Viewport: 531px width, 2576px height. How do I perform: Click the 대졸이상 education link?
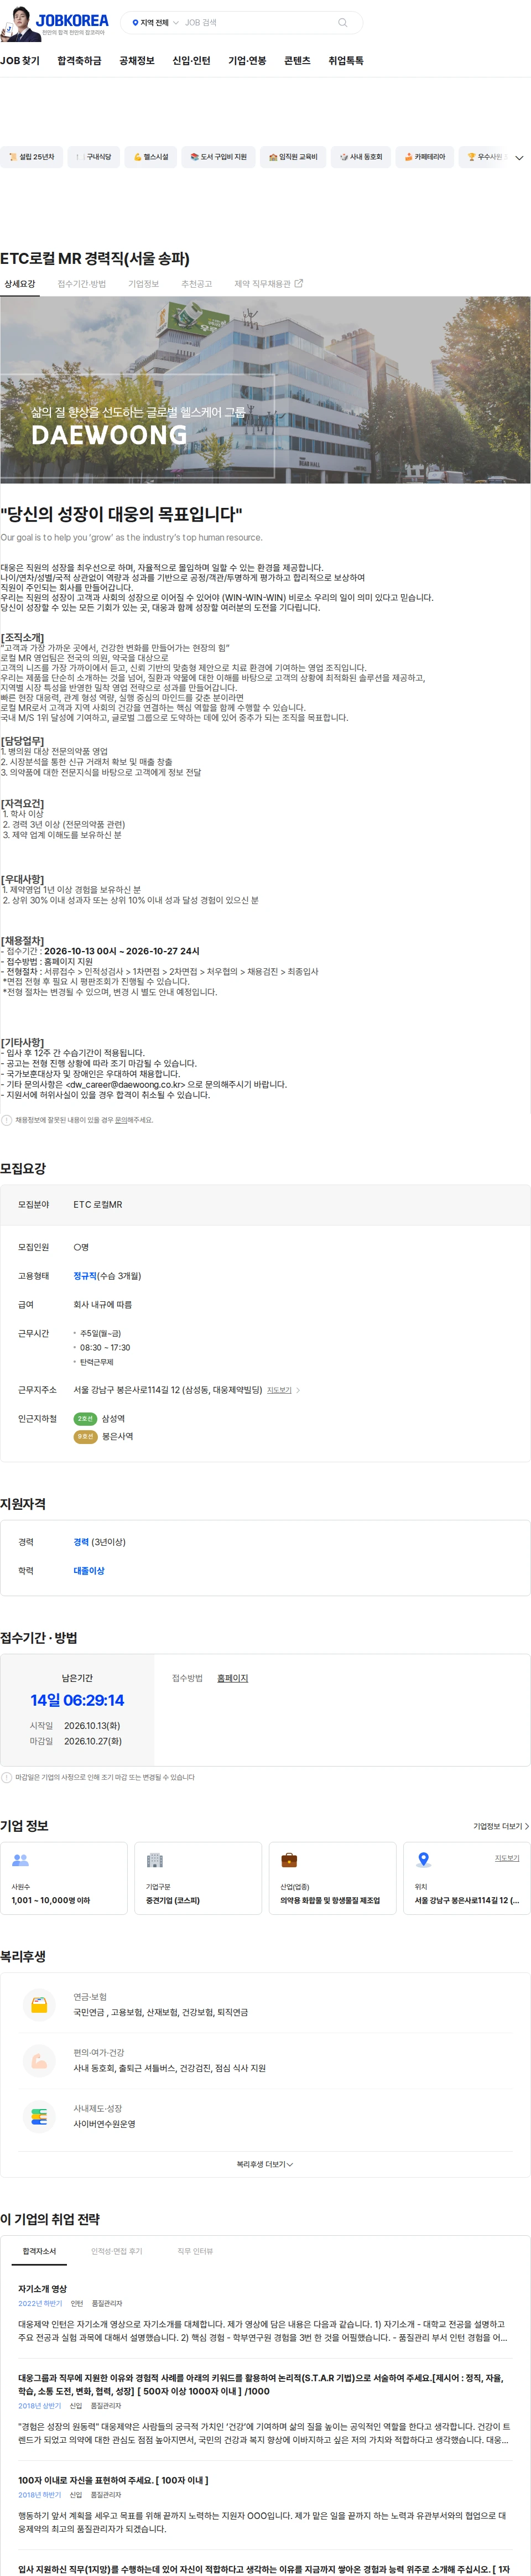tap(89, 1571)
